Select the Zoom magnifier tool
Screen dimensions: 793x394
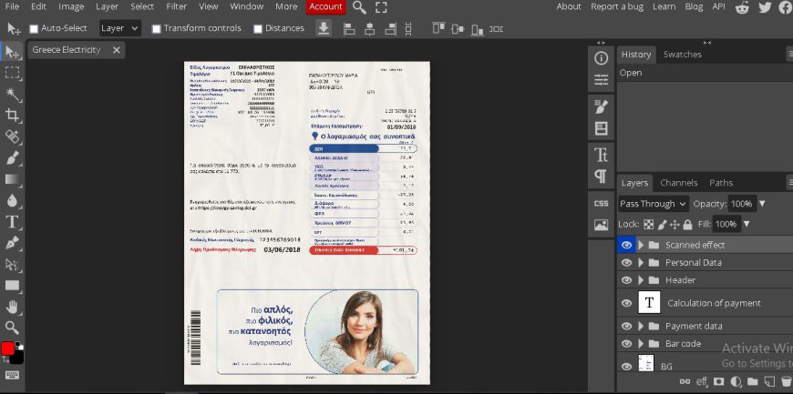click(13, 328)
